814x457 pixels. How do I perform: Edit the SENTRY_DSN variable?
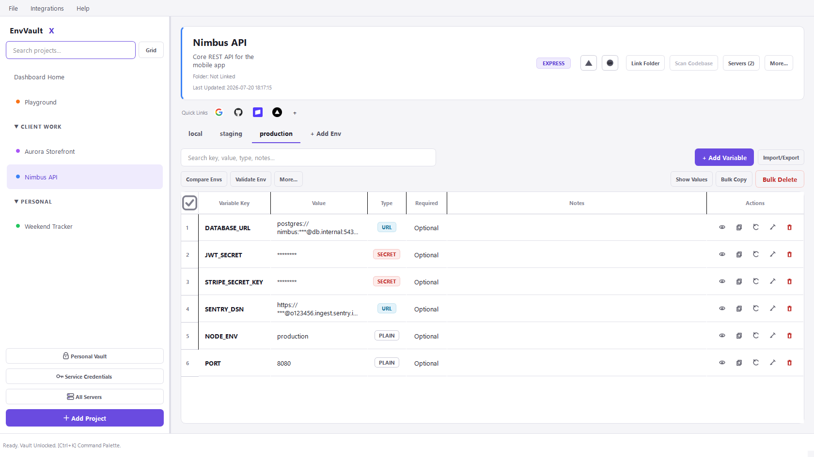click(773, 309)
